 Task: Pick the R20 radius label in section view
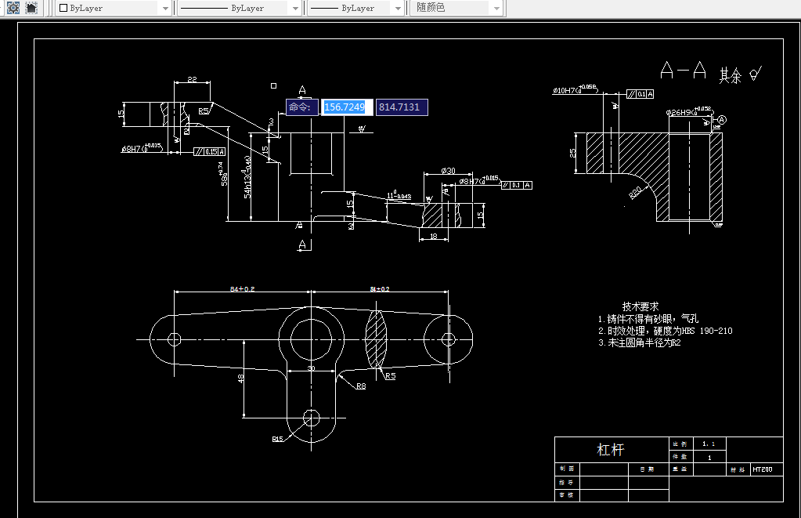[x=635, y=193]
